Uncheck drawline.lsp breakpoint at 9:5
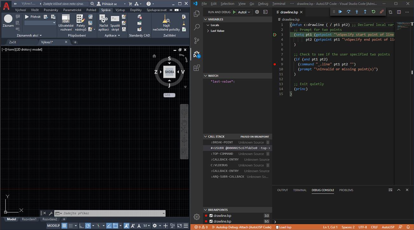The image size is (414, 230). [211, 221]
